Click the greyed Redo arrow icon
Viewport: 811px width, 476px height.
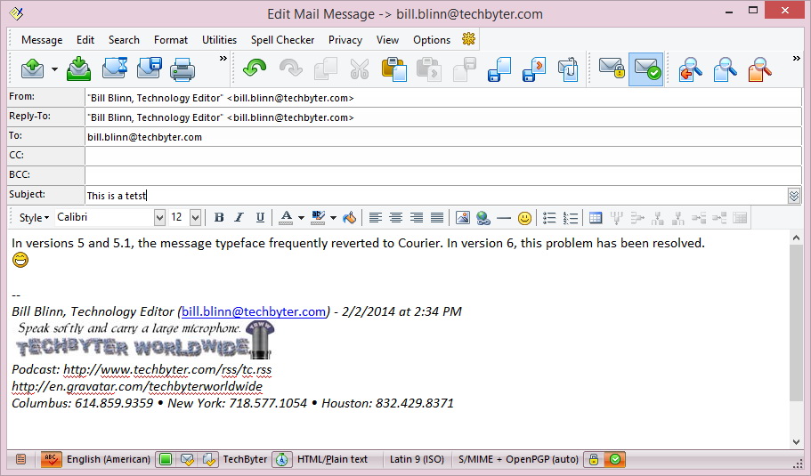[x=291, y=69]
